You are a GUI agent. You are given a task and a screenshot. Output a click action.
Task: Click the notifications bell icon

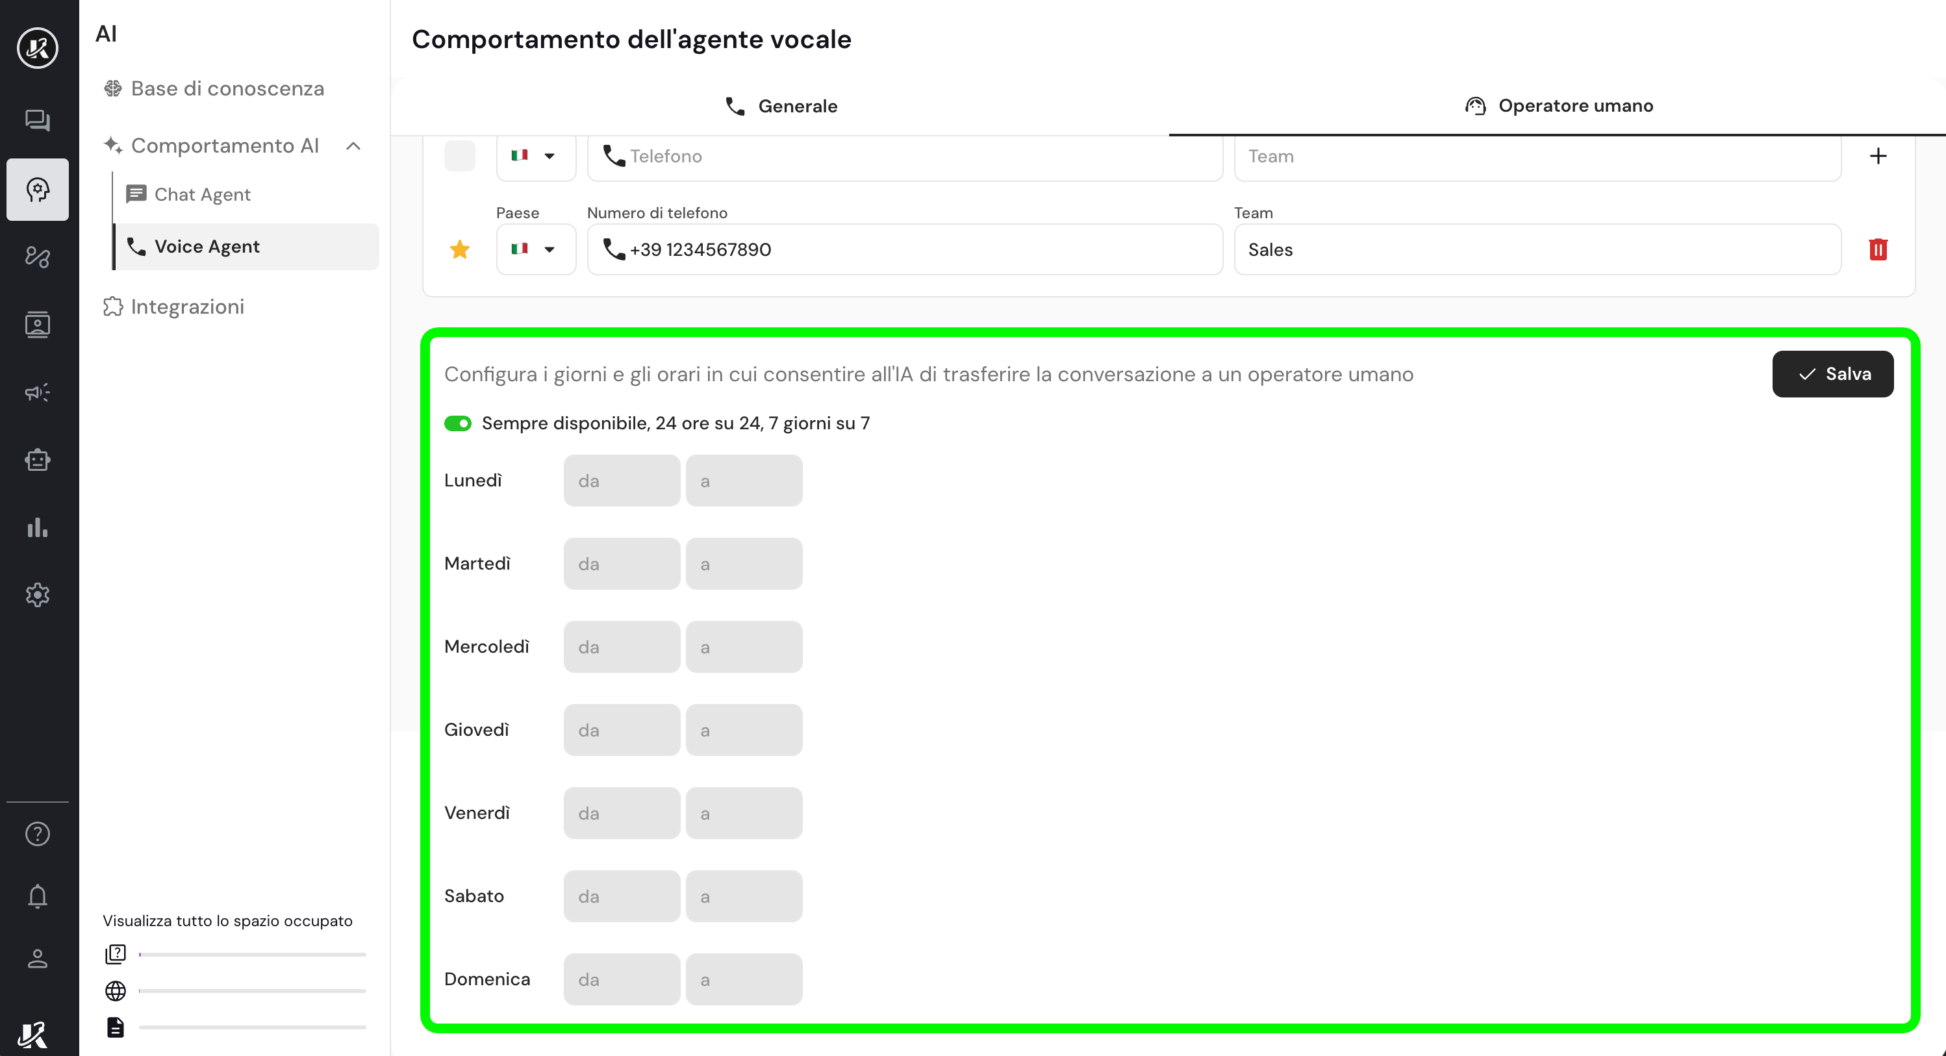[37, 897]
